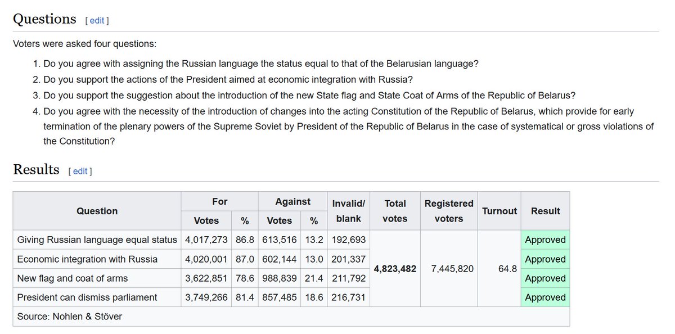Click the Total votes column header

(395, 211)
